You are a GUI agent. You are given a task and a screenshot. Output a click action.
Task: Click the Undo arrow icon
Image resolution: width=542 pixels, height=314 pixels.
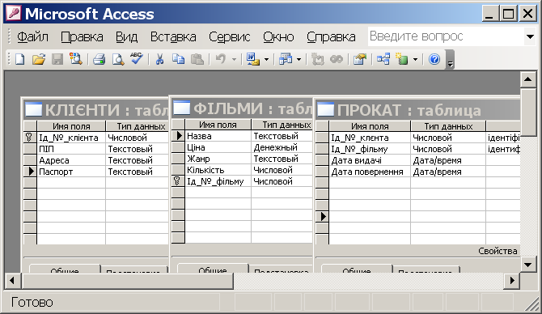coord(221,59)
